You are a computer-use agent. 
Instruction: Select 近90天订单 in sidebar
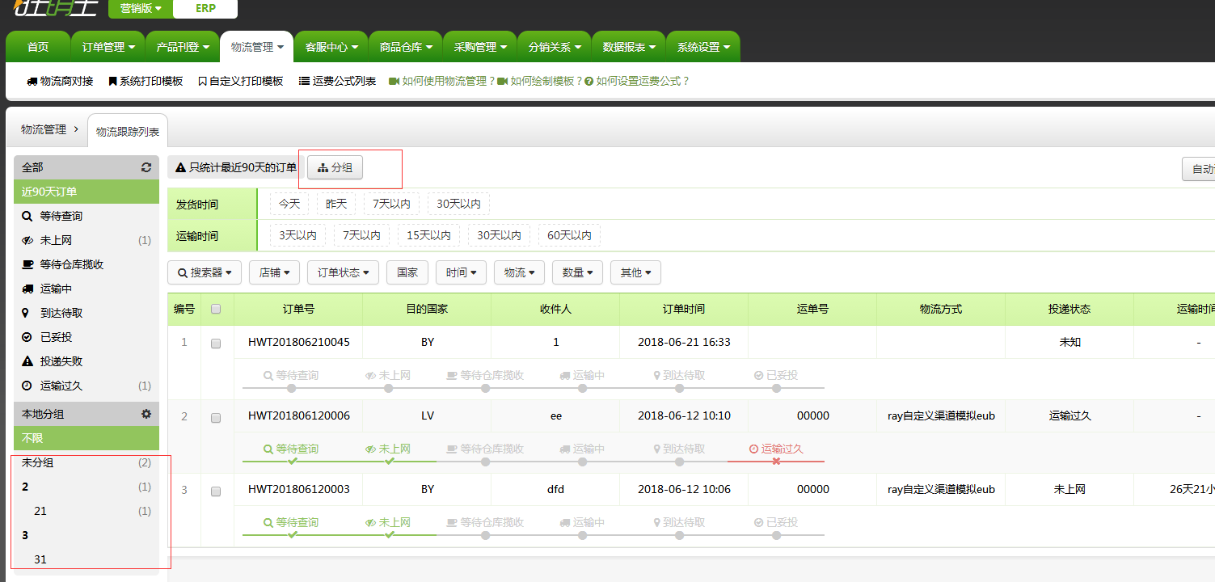86,192
